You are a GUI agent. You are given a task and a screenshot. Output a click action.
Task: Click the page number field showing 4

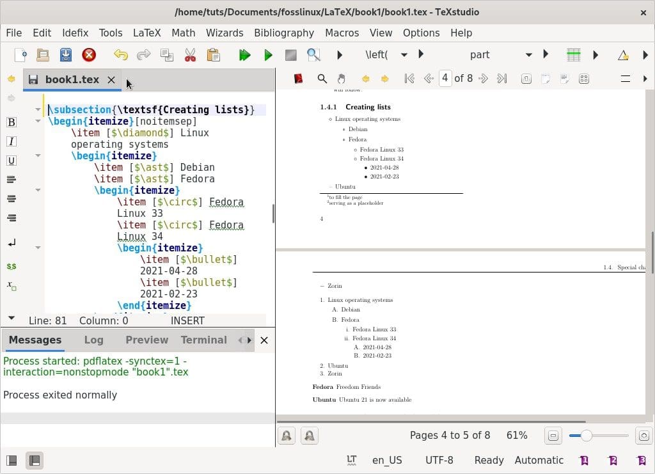click(445, 79)
